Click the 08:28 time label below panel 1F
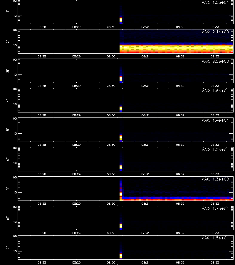 click(42, 27)
